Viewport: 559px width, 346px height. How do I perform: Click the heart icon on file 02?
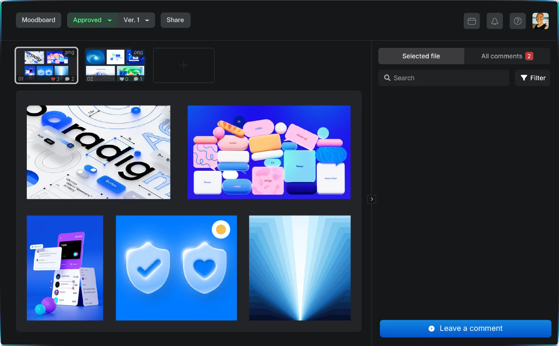pos(122,79)
